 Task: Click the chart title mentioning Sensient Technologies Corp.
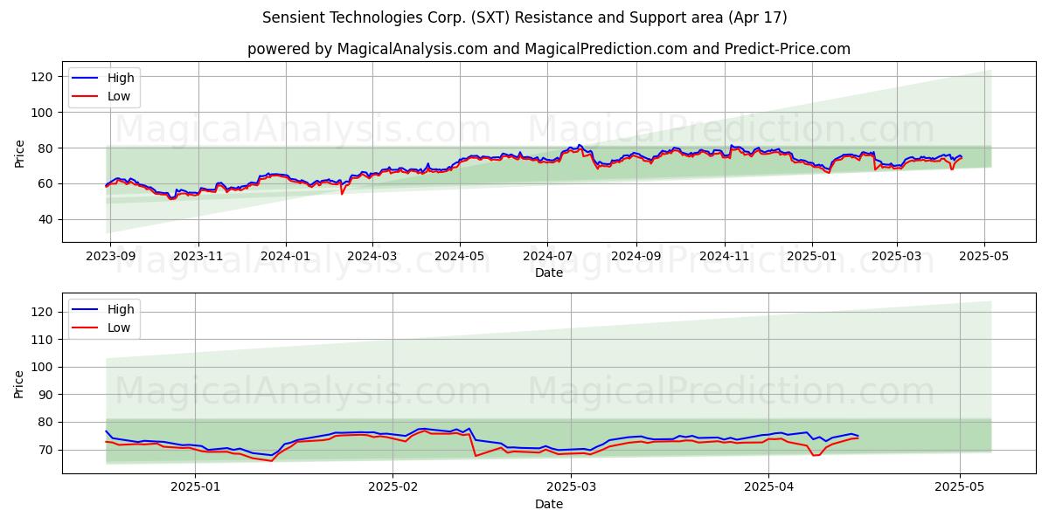(x=524, y=17)
